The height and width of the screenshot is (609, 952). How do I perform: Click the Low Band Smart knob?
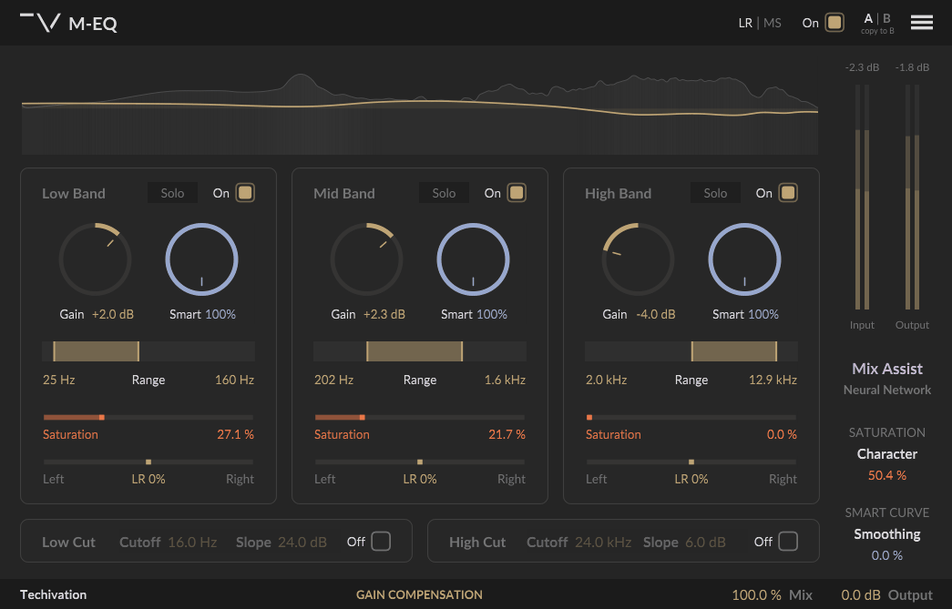pyautogui.click(x=201, y=259)
